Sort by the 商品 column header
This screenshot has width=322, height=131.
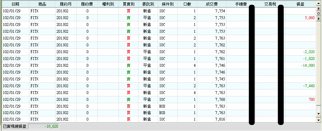[42, 4]
